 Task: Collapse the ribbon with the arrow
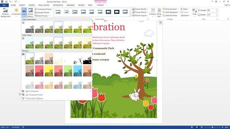[228, 19]
